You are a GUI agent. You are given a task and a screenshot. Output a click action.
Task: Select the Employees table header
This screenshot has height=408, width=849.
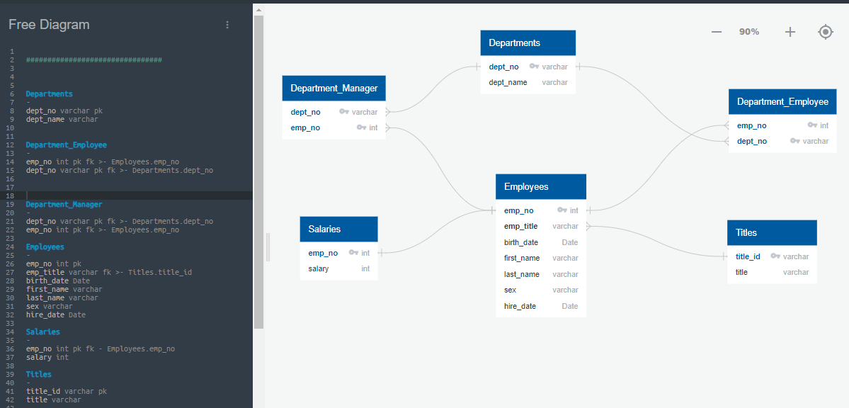click(x=540, y=186)
